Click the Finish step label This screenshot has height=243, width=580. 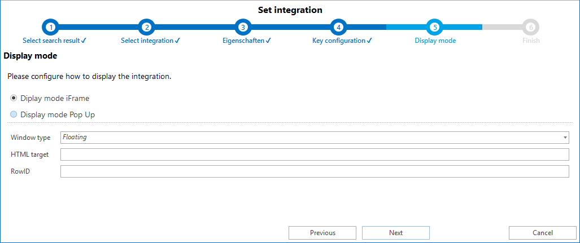pos(531,41)
